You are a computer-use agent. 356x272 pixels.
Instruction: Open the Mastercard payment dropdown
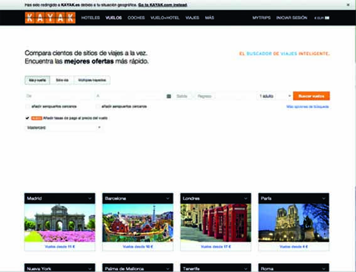point(63,128)
